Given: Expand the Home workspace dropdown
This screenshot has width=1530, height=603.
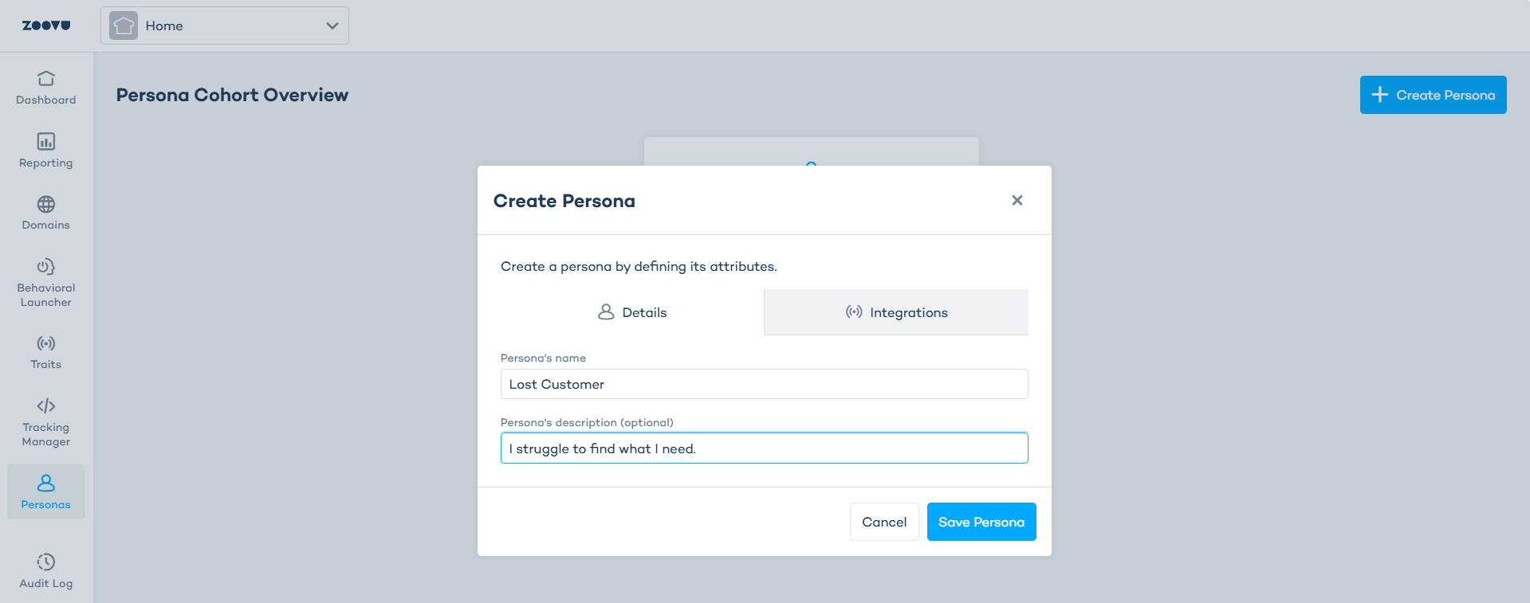Looking at the screenshot, I should pyautogui.click(x=225, y=25).
